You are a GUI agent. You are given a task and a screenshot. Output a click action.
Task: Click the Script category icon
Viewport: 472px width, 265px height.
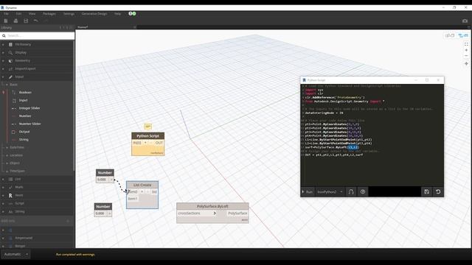[x=10, y=203]
